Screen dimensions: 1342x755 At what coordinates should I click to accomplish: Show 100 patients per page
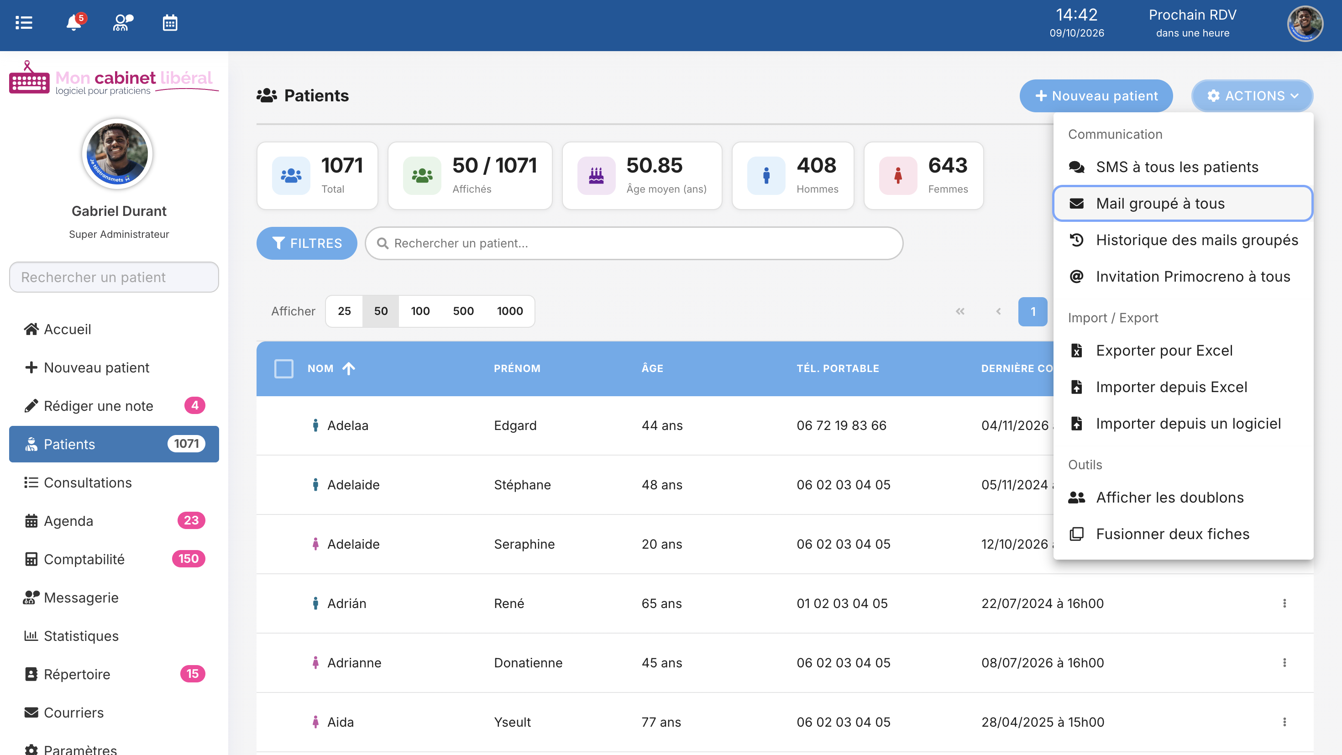click(x=420, y=311)
